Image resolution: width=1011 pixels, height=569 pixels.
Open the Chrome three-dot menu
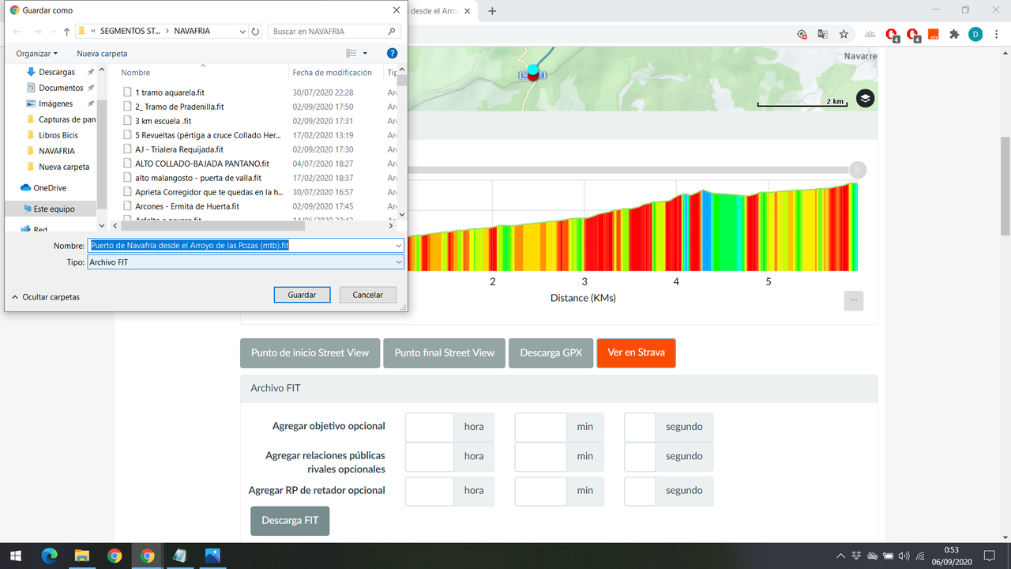pos(996,34)
